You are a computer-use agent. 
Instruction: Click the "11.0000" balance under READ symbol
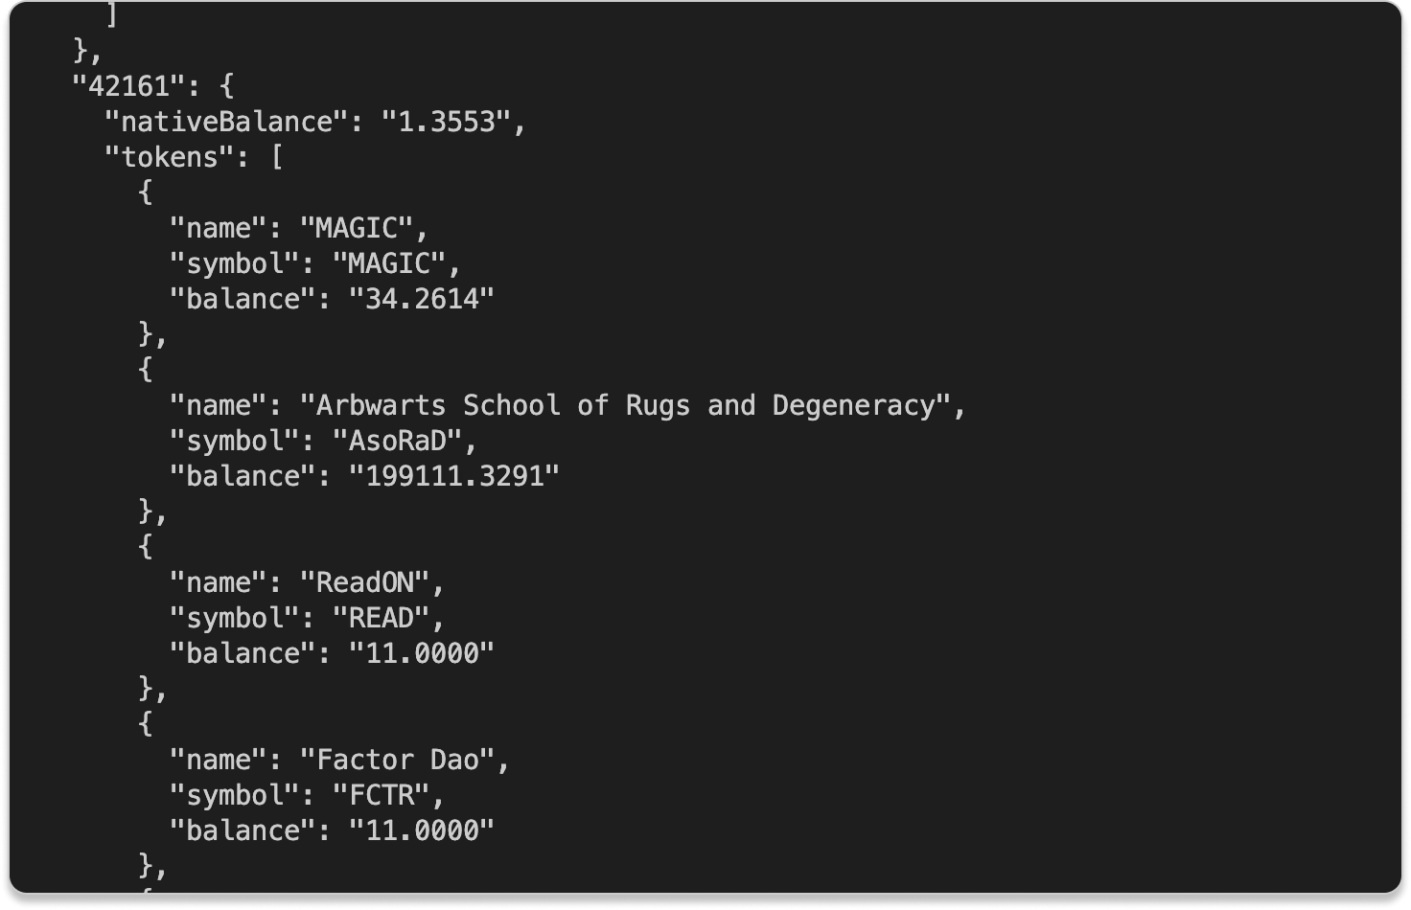point(421,653)
